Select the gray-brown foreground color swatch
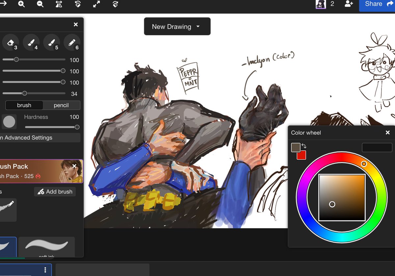395x276 pixels. tap(296, 147)
